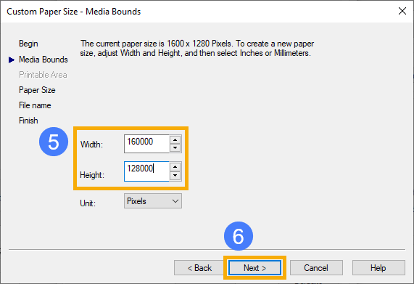Select the Media Bounds wizard step

[x=44, y=60]
